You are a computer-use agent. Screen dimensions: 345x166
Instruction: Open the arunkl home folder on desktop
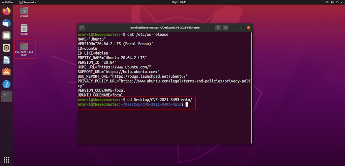pos(24,12)
